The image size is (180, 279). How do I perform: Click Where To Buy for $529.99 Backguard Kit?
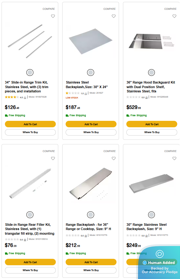(x=152, y=132)
